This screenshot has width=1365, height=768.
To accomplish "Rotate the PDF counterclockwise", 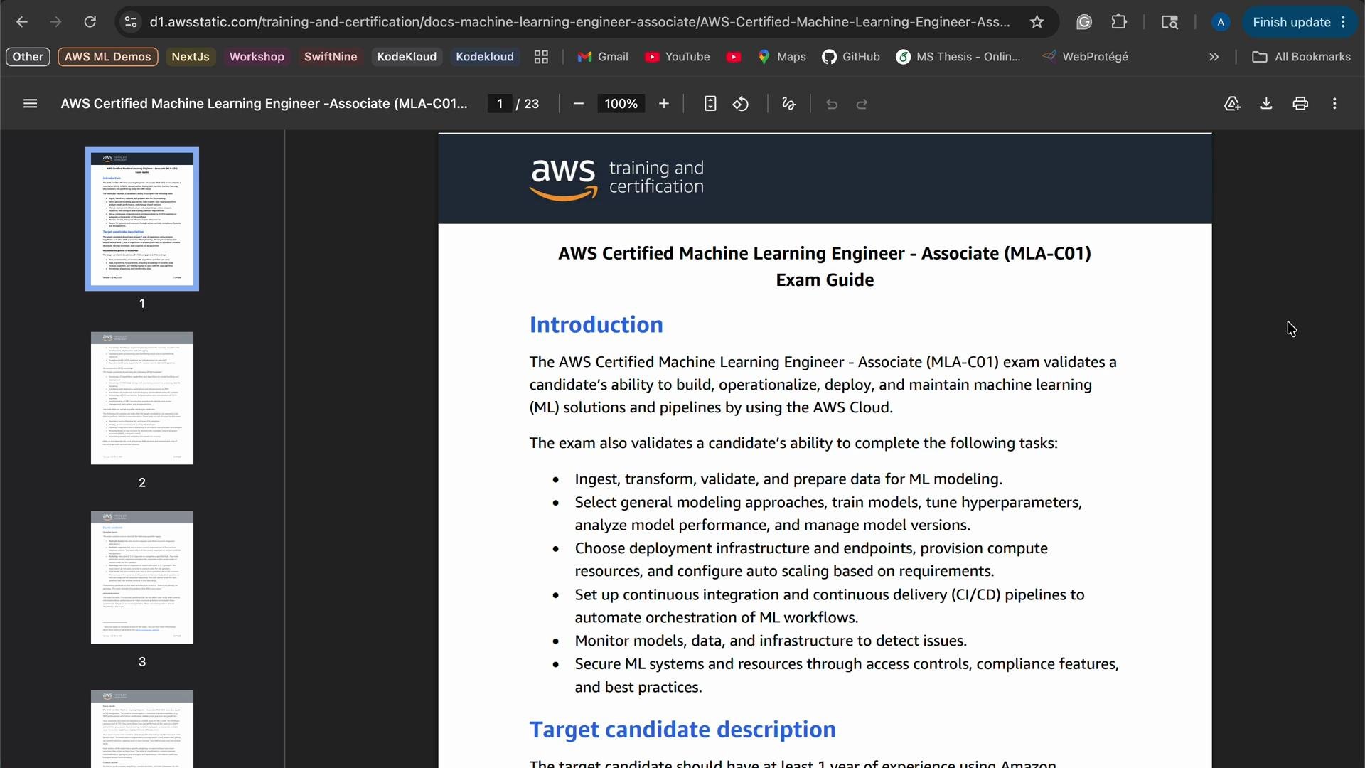I will (741, 104).
